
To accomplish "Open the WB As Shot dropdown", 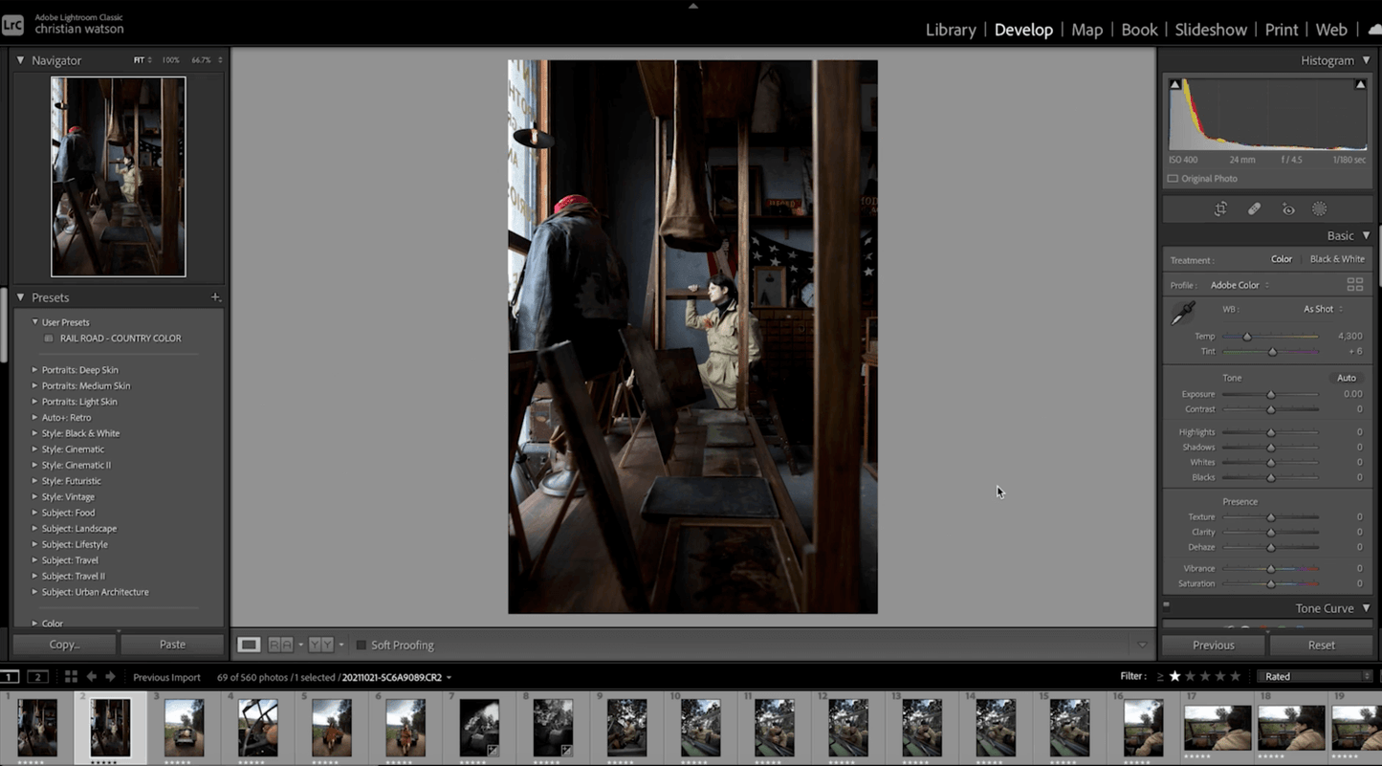I will click(x=1323, y=309).
